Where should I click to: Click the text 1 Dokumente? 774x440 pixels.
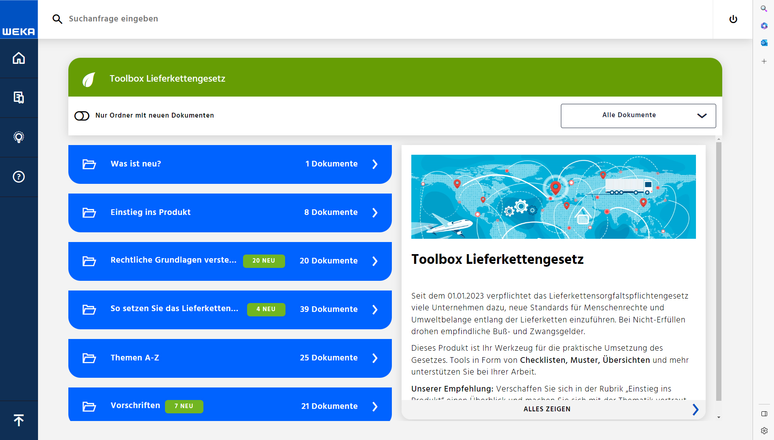click(331, 164)
